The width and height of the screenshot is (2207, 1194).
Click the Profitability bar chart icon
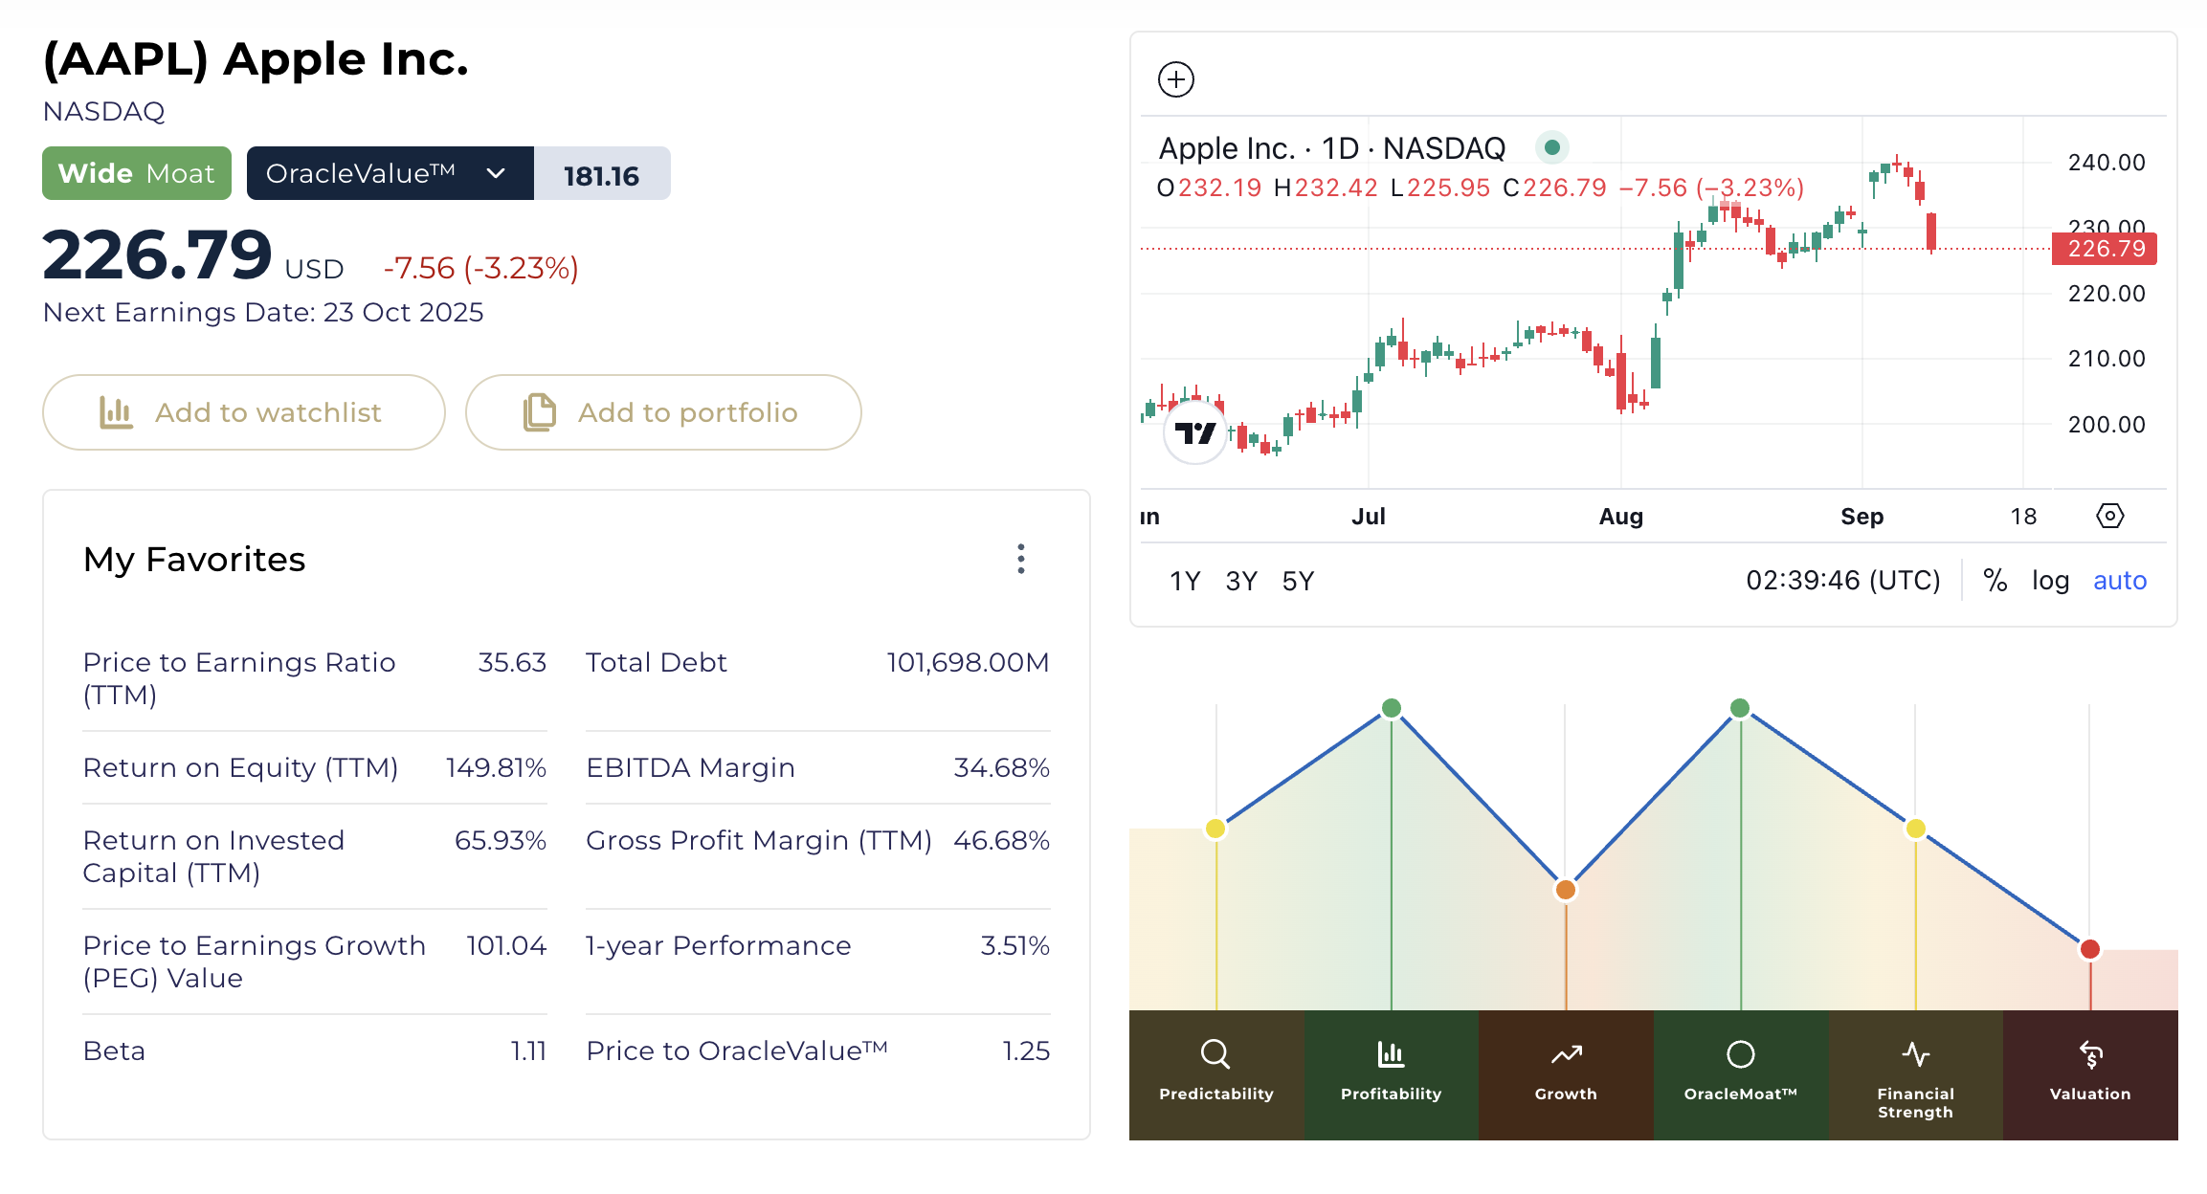[1391, 1054]
